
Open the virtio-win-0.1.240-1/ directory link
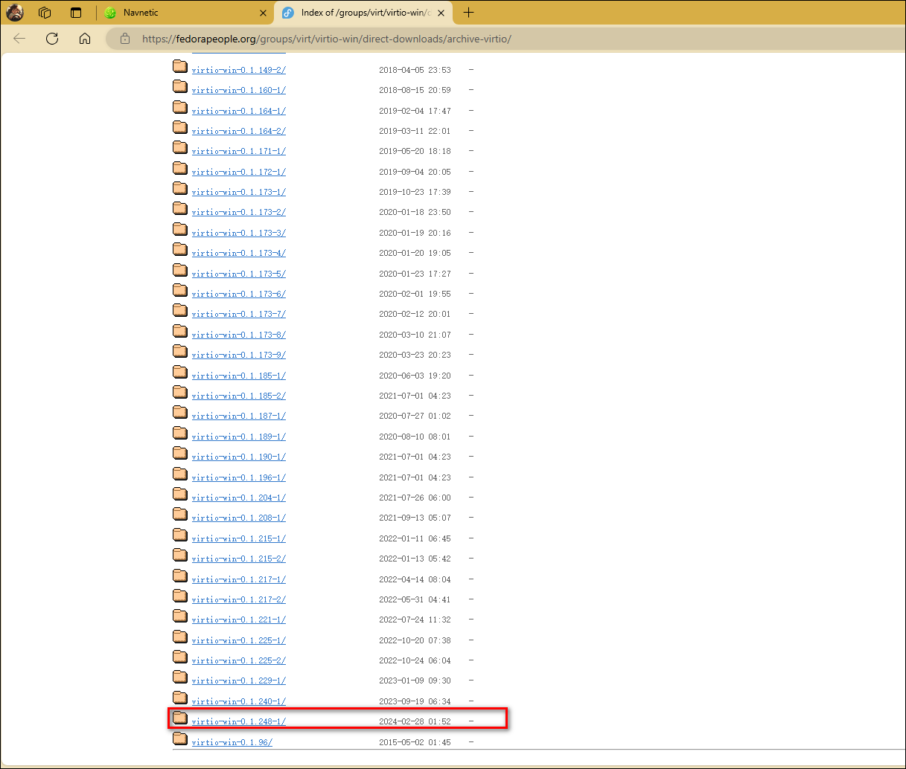(238, 701)
